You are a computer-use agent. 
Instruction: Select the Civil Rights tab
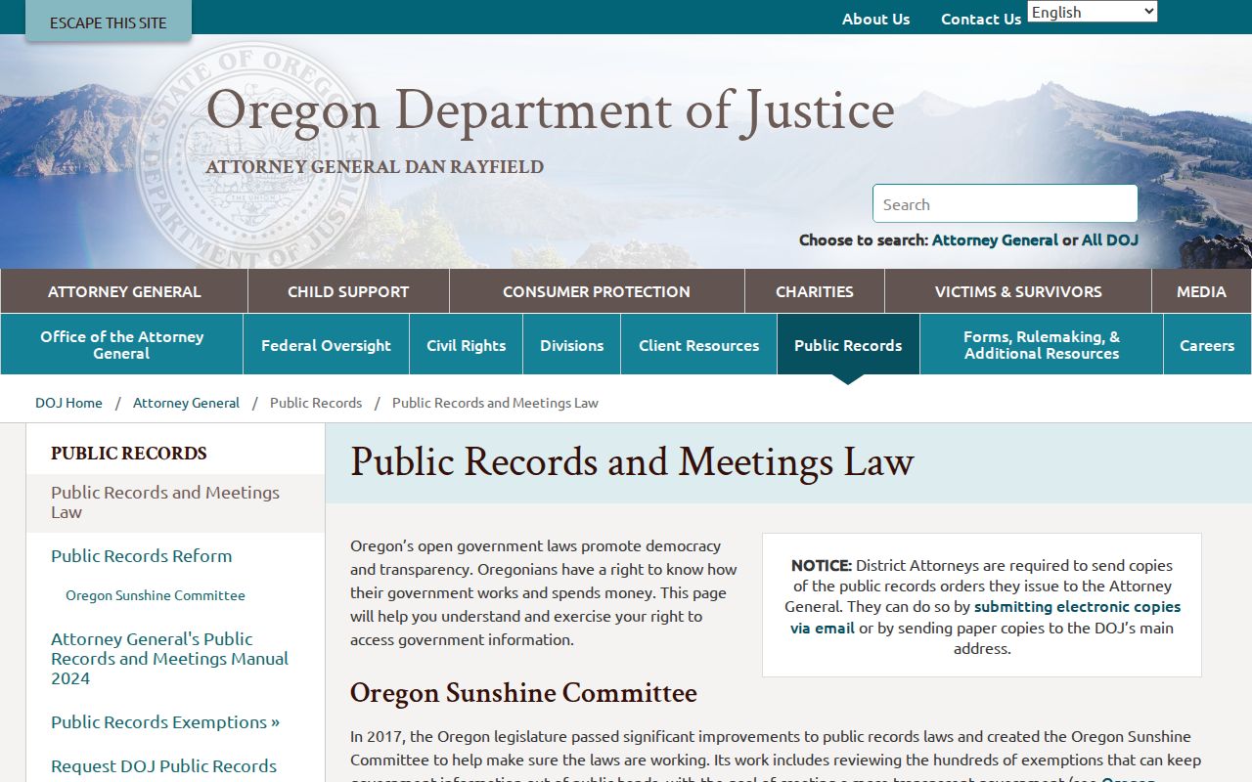point(466,344)
